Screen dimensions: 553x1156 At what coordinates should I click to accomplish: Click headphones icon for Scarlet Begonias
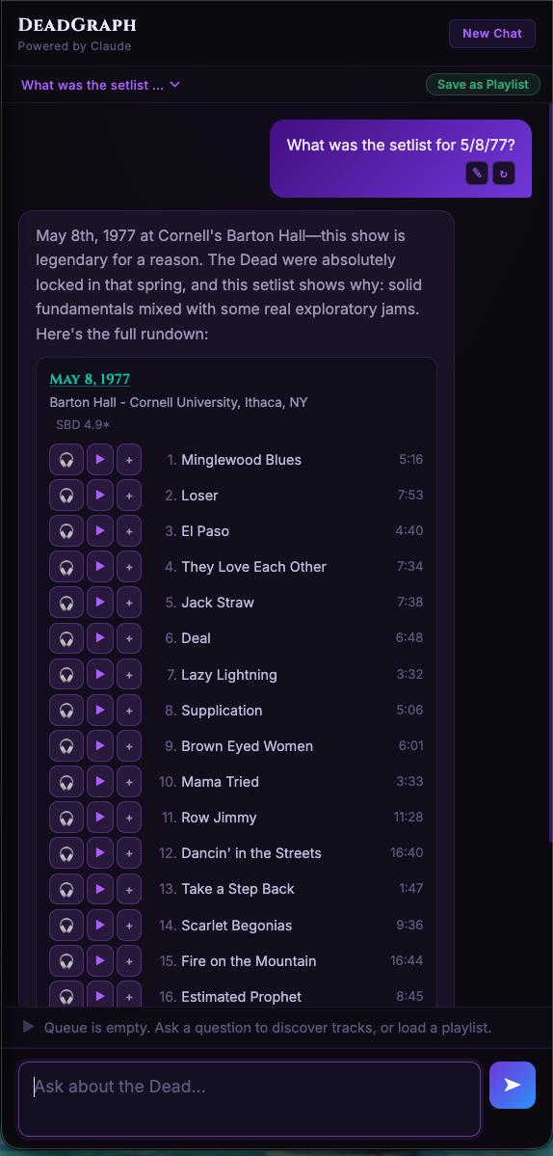point(66,926)
